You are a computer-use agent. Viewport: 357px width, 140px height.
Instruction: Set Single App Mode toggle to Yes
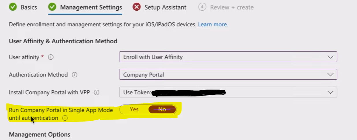pyautogui.click(x=134, y=109)
